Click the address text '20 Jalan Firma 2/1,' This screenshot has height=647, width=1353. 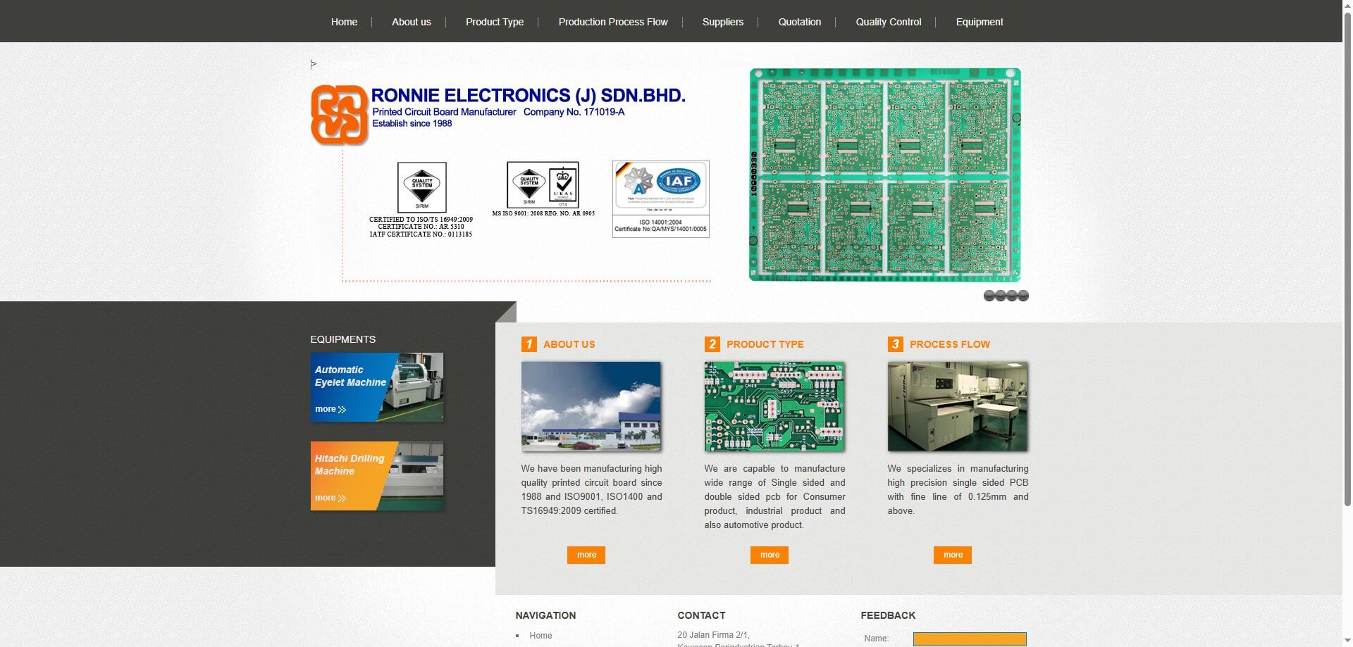[x=713, y=635]
